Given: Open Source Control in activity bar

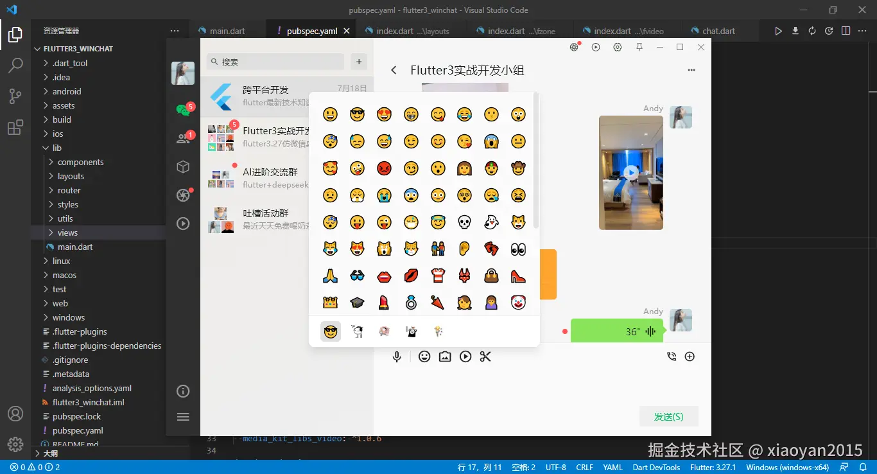Looking at the screenshot, I should (x=15, y=96).
